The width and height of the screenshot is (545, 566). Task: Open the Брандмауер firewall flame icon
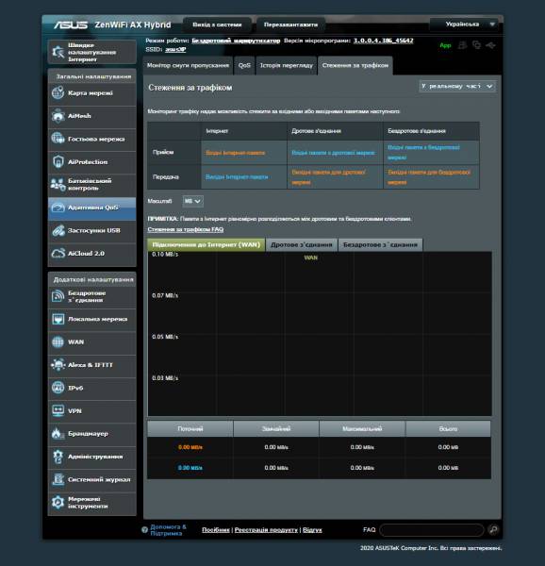point(58,434)
